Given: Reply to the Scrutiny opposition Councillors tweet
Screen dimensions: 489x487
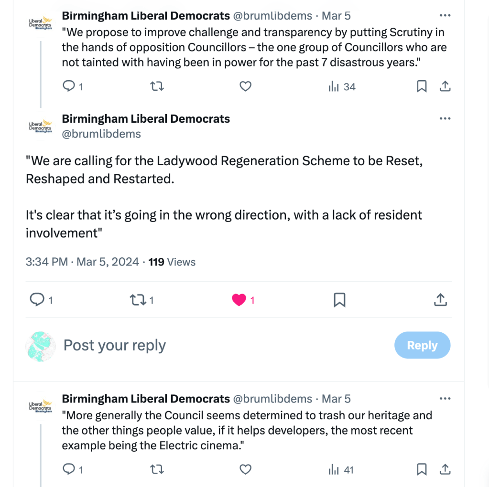Looking at the screenshot, I should [70, 86].
